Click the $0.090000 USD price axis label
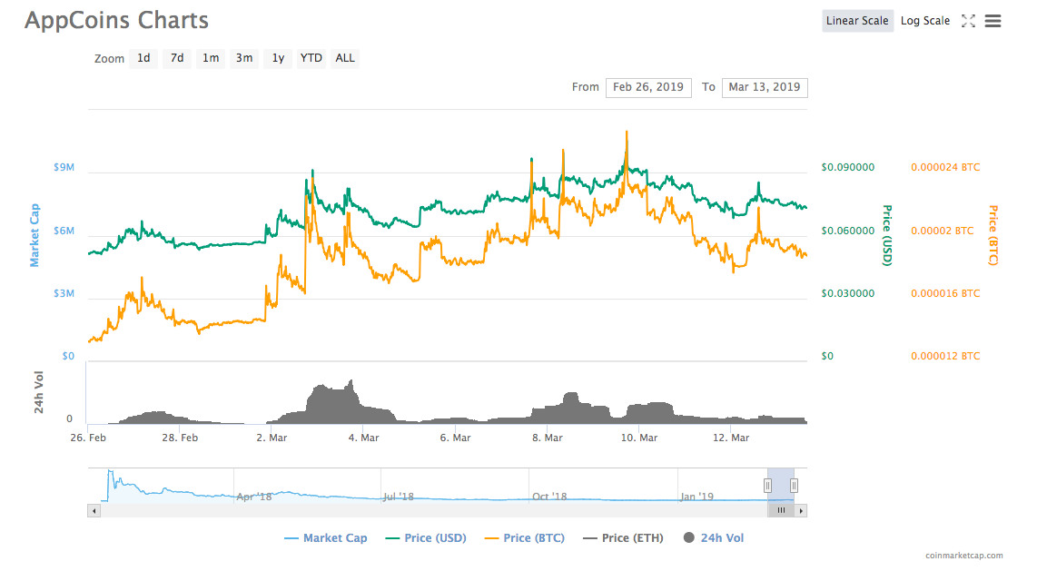 (x=848, y=167)
